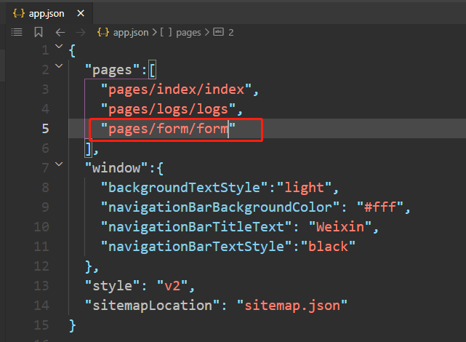Click the closing bracket on line 6
This screenshot has height=342, width=466.
click(89, 148)
